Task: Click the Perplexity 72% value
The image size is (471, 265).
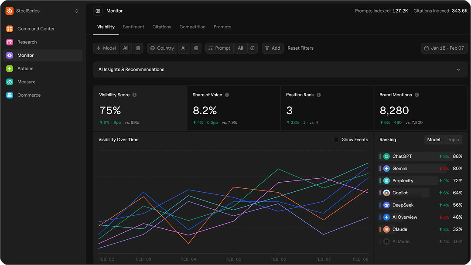Action: click(x=457, y=181)
